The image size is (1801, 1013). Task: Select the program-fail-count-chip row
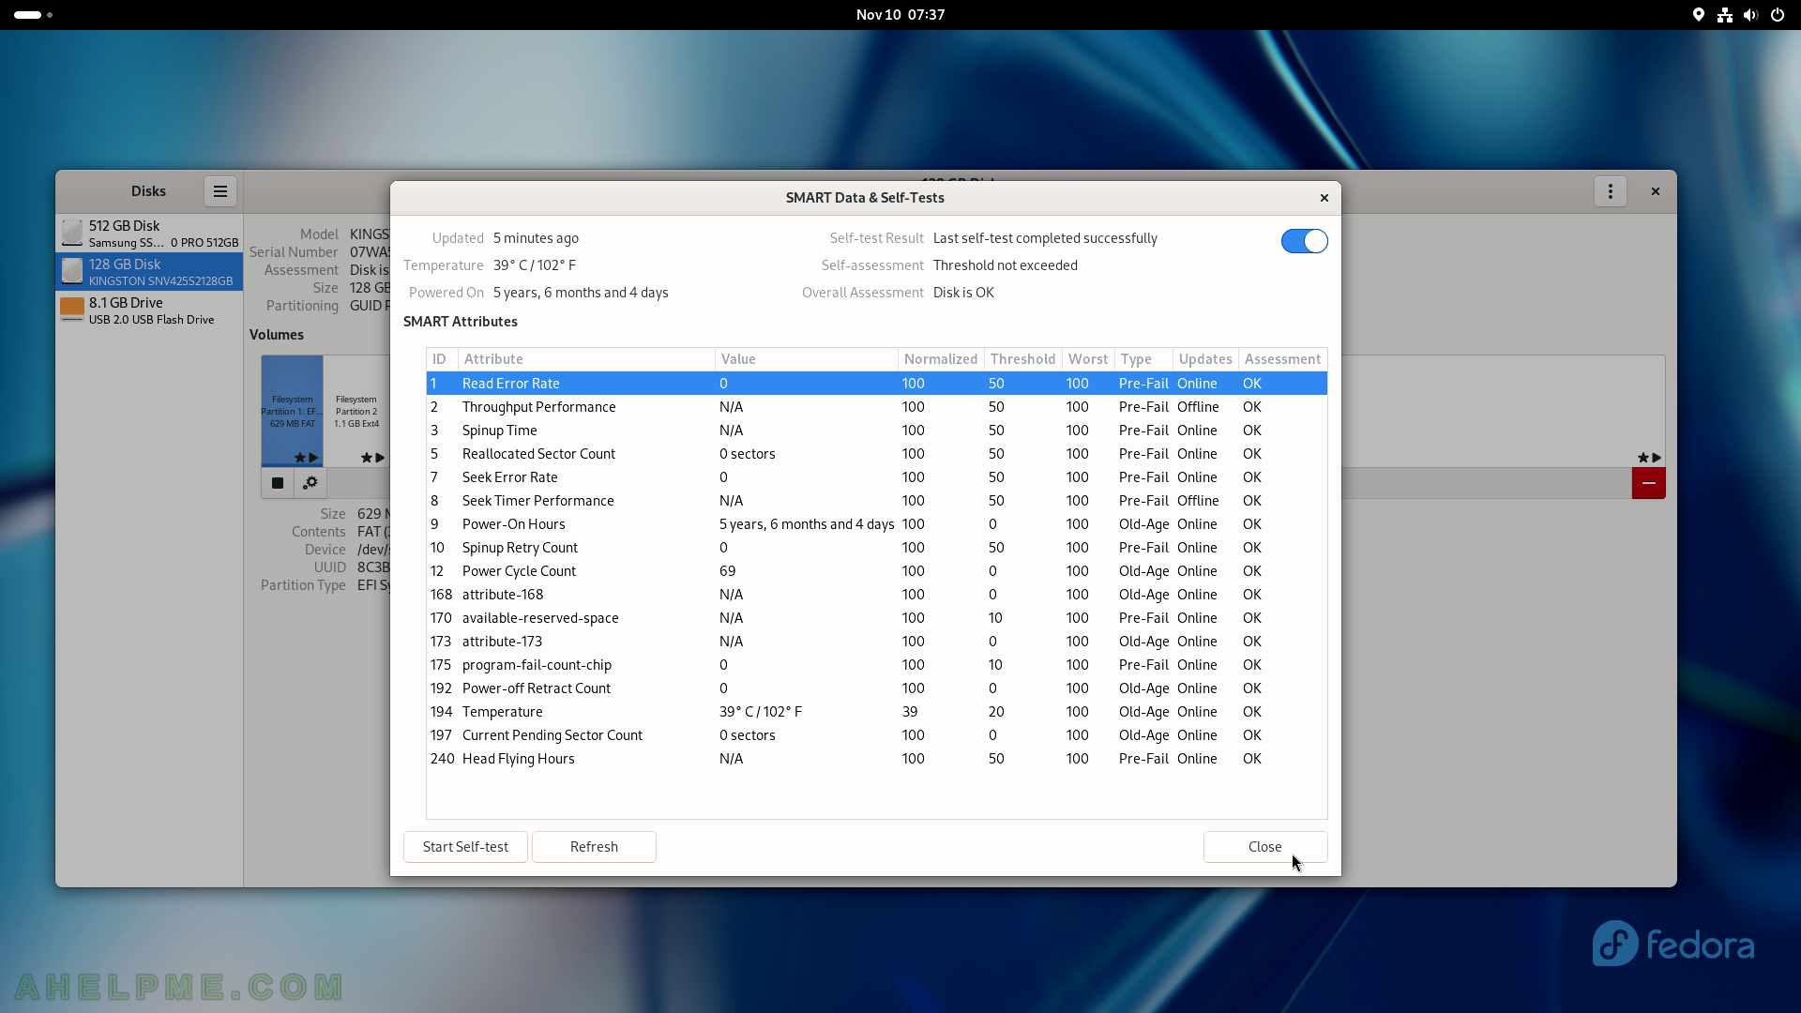pyautogui.click(x=876, y=665)
